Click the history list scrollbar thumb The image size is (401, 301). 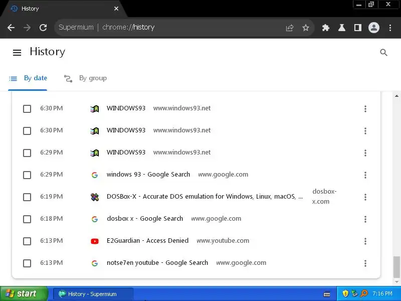coord(396,267)
